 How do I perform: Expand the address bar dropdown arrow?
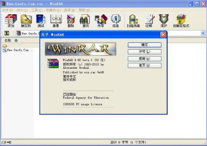click(203, 33)
